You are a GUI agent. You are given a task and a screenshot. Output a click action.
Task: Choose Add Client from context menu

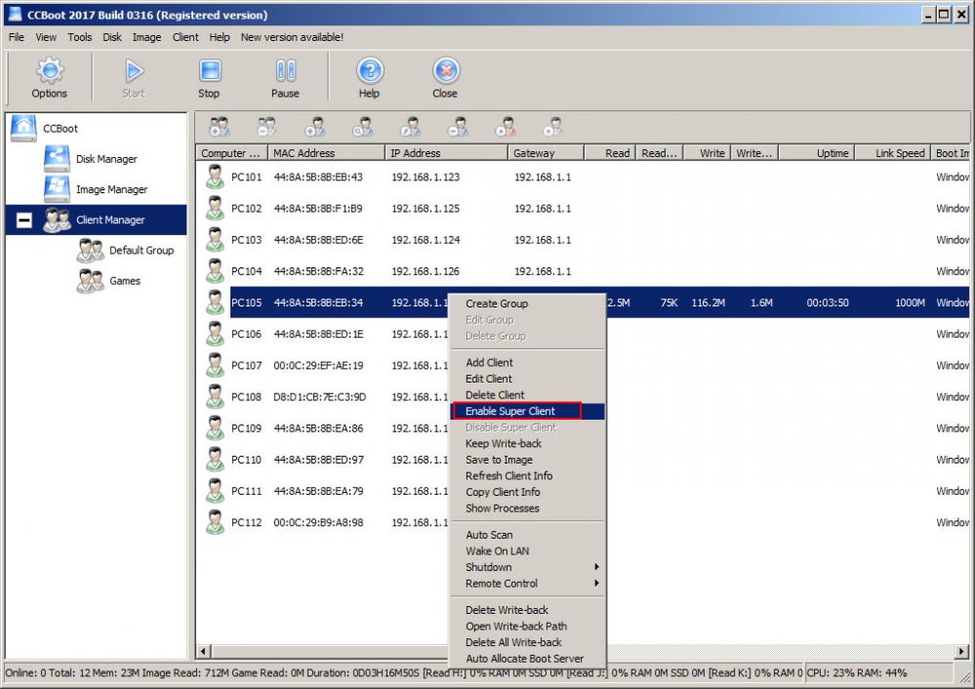pyautogui.click(x=527, y=362)
